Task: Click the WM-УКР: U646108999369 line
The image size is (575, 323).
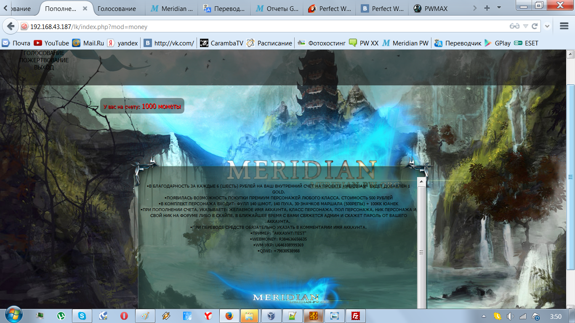Action: 278,245
